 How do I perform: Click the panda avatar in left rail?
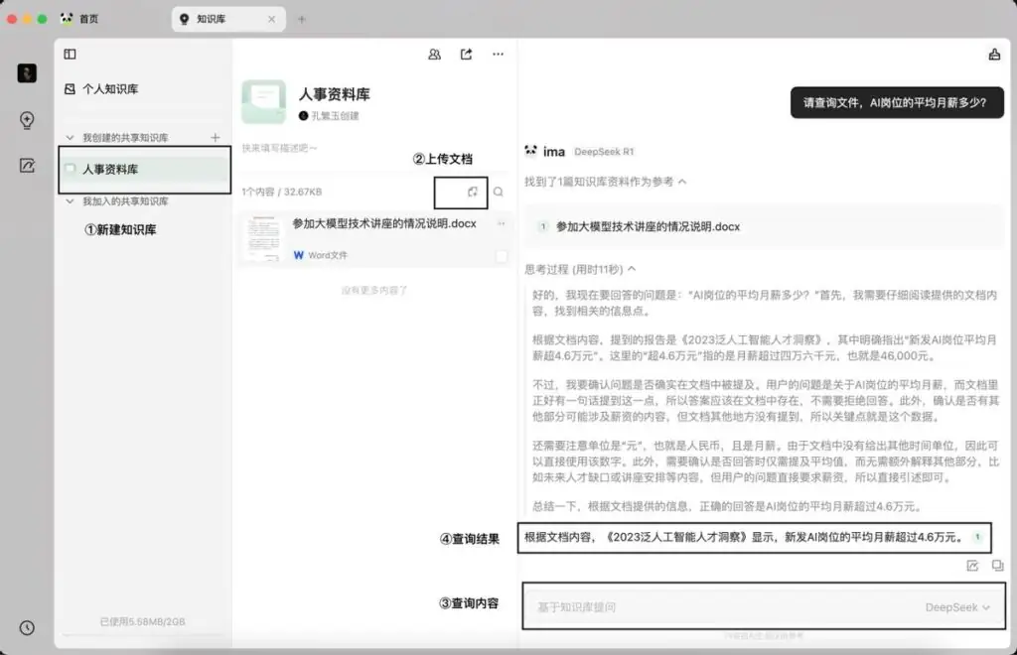27,72
